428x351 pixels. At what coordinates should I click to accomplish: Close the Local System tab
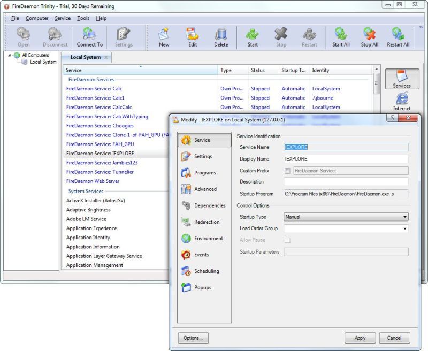(x=106, y=57)
